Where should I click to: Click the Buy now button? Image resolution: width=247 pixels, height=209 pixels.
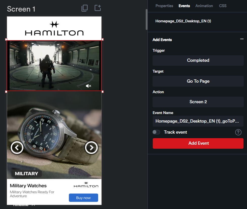pyautogui.click(x=83, y=198)
